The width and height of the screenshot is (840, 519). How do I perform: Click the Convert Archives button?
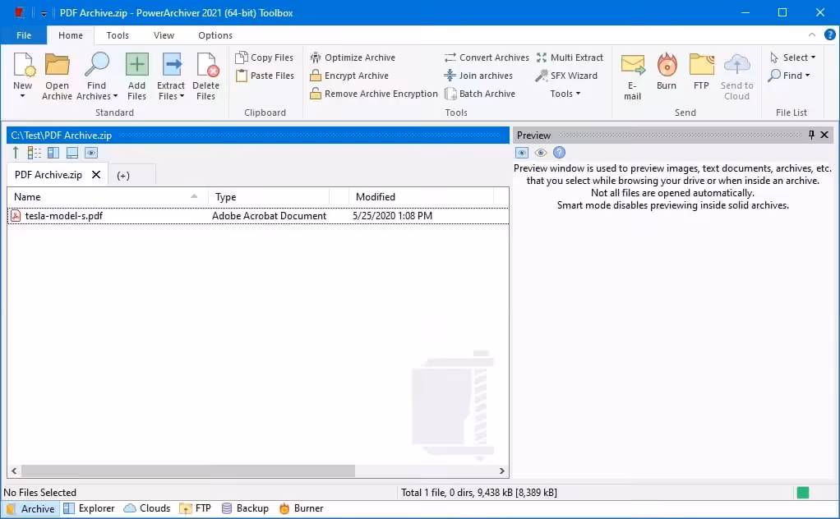point(487,57)
